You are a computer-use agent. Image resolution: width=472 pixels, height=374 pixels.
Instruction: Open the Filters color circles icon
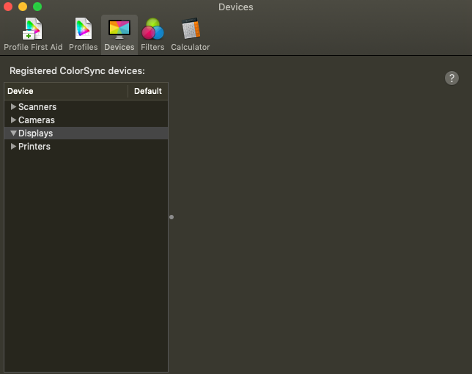pos(152,29)
